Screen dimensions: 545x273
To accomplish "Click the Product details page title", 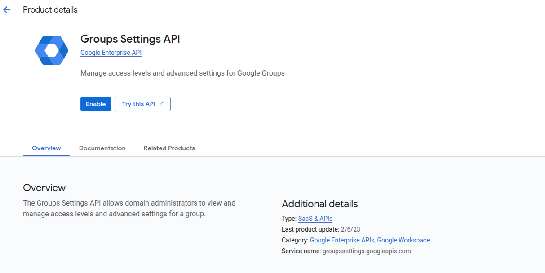I will (x=50, y=10).
